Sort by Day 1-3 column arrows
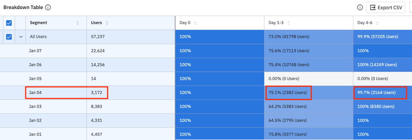412x140 pixels. [289, 23]
